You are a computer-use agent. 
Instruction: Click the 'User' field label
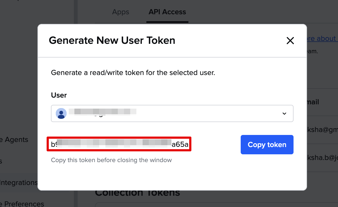click(x=59, y=95)
